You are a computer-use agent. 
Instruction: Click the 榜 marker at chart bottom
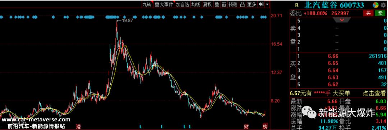point(265,126)
